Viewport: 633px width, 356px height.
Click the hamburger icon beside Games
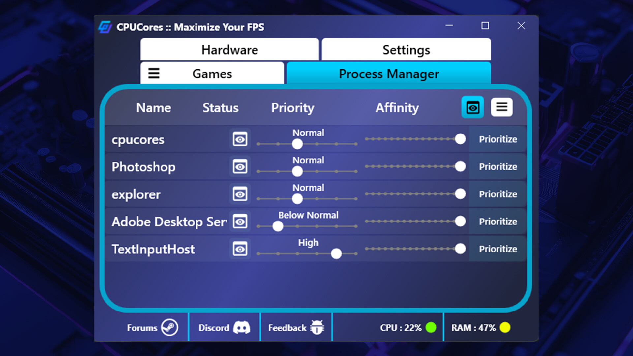click(154, 73)
